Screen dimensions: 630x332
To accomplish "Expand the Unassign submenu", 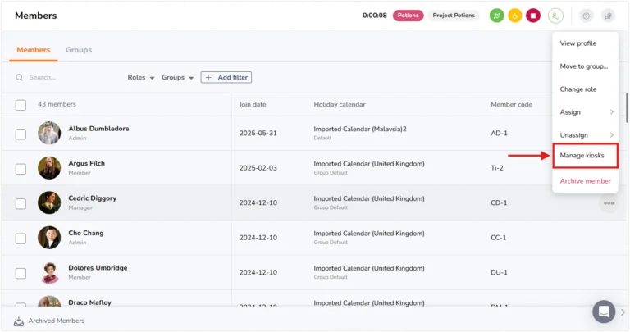I will [x=586, y=135].
